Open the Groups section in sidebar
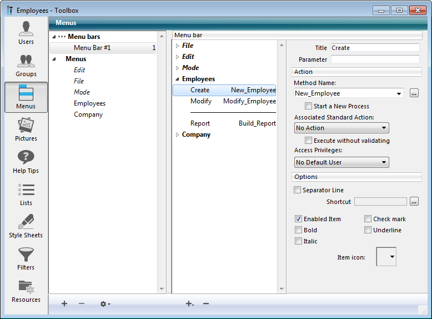 tap(26, 65)
